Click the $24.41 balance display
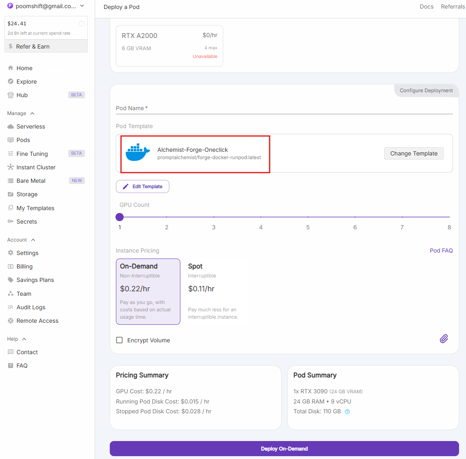Viewport: 466px width, 459px height. pyautogui.click(x=17, y=24)
